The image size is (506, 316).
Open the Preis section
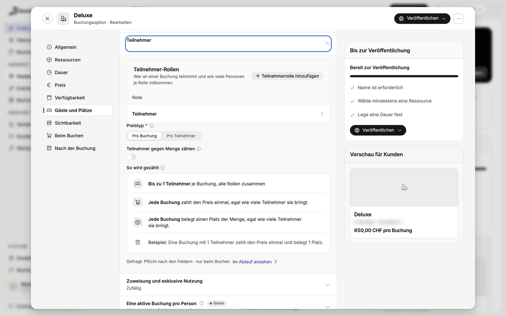77,85
